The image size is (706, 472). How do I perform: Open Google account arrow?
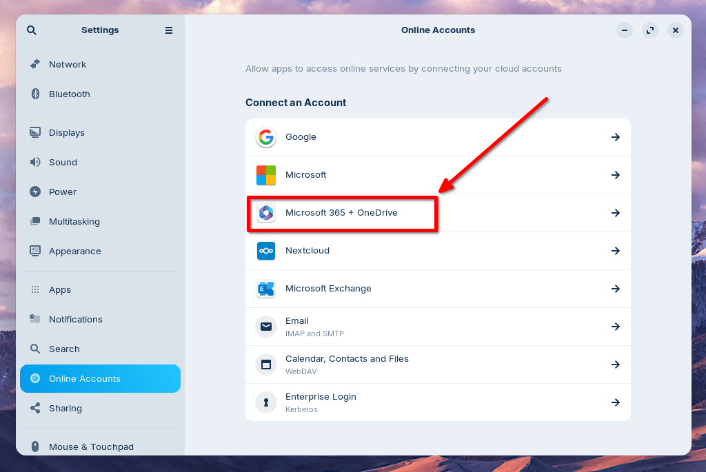pyautogui.click(x=616, y=137)
